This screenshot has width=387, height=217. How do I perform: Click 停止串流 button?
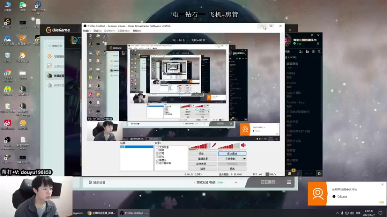(x=232, y=154)
